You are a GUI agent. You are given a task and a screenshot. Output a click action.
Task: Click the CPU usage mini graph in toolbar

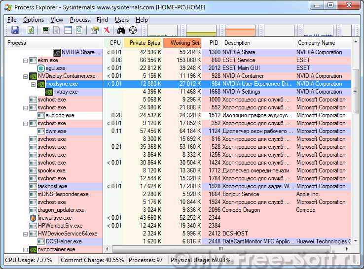click(162, 31)
